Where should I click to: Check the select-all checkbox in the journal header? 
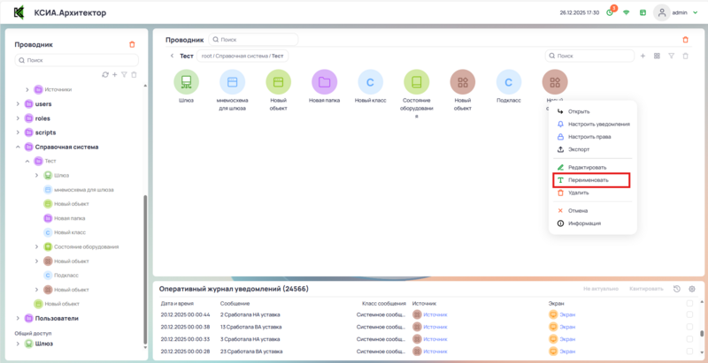point(689,302)
